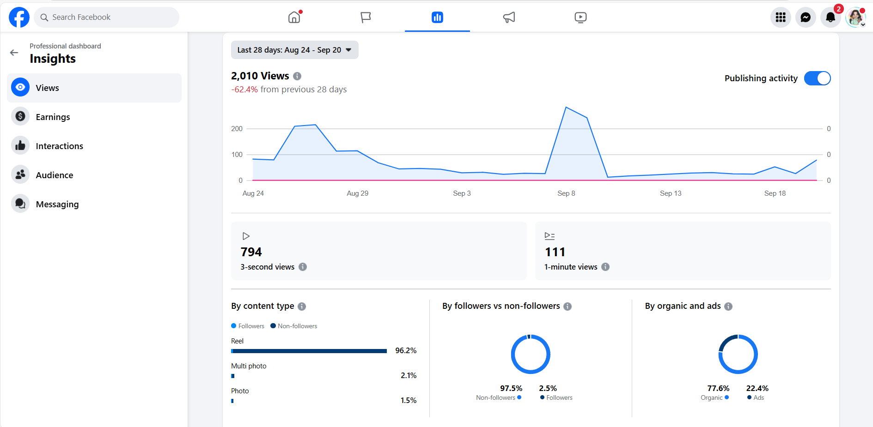Open the Ads megaphone icon
The height and width of the screenshot is (427, 873).
coord(509,18)
